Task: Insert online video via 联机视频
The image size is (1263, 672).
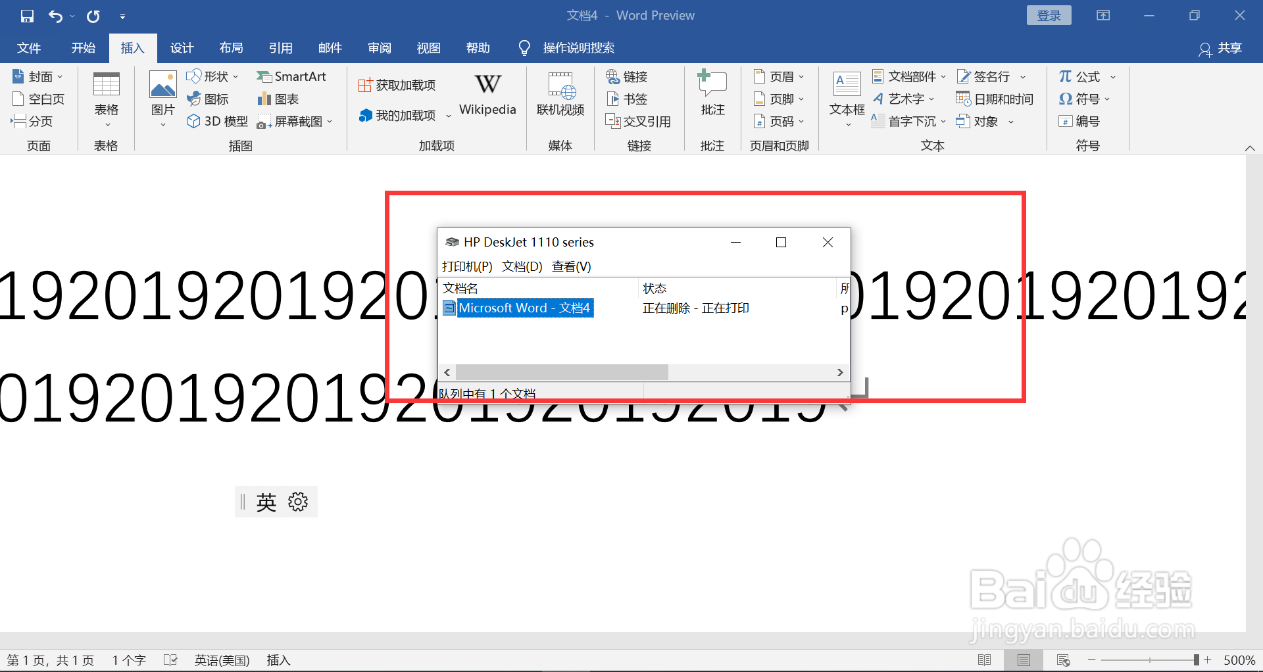Action: 560,95
